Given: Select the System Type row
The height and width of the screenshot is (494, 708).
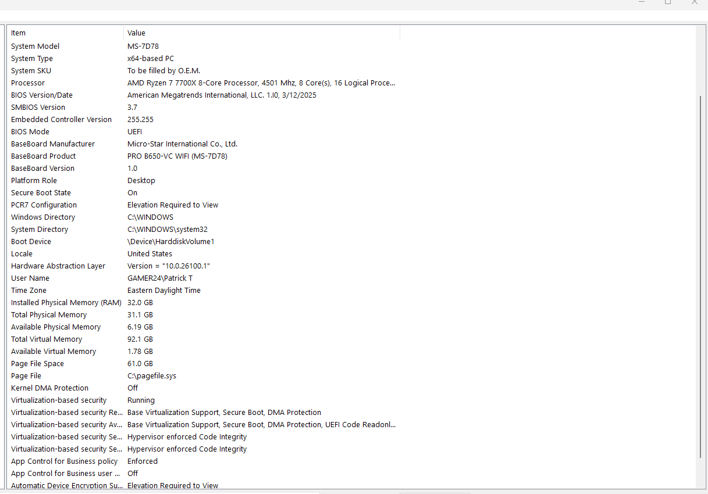Looking at the screenshot, I should click(204, 59).
